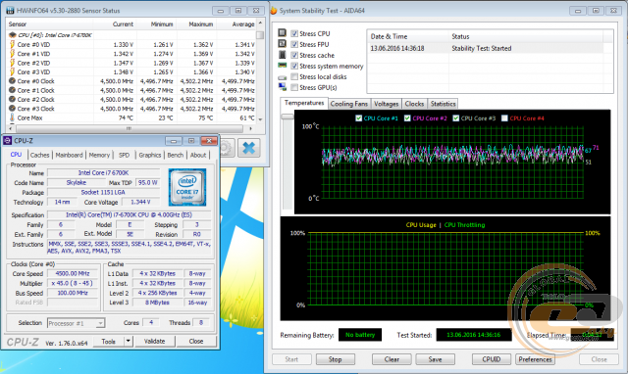Click the Intel Core i7 logo in CPU-Z
Image resolution: width=628 pixels, height=374 pixels.
pyautogui.click(x=187, y=187)
